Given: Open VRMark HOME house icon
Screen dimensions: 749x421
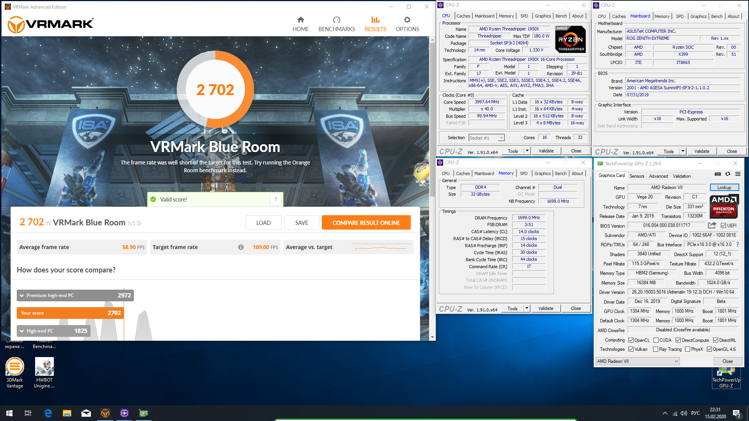Looking at the screenshot, I should tap(300, 20).
